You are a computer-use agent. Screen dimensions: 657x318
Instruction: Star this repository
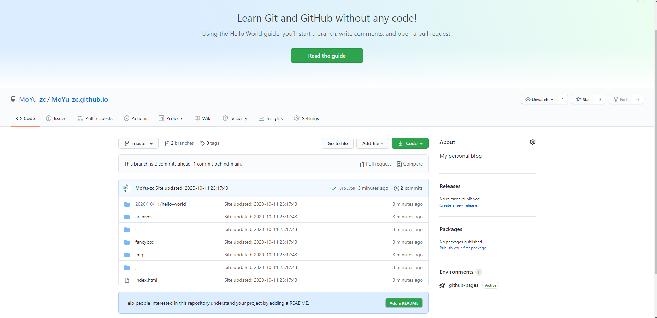(583, 99)
